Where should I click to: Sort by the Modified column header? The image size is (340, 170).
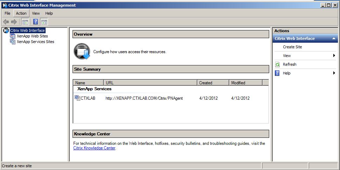(x=246, y=83)
